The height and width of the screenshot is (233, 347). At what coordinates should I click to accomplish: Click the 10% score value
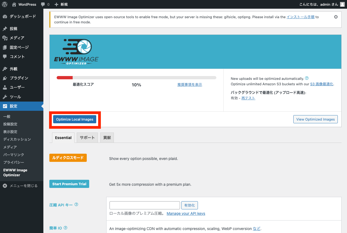click(x=136, y=85)
